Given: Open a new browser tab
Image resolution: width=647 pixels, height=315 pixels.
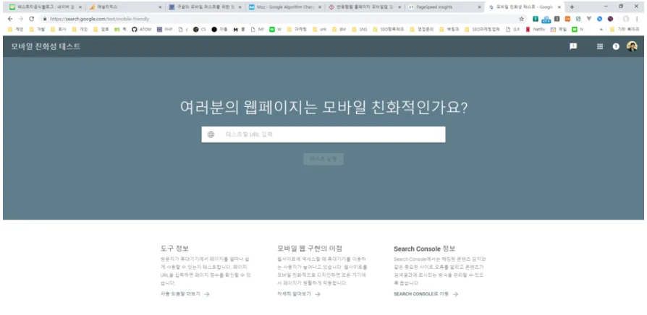Looking at the screenshot, I should [x=572, y=7].
